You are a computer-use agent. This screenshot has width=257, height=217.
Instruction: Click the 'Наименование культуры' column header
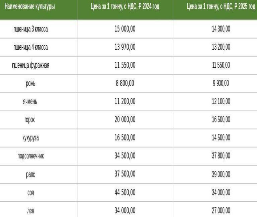(30, 7)
